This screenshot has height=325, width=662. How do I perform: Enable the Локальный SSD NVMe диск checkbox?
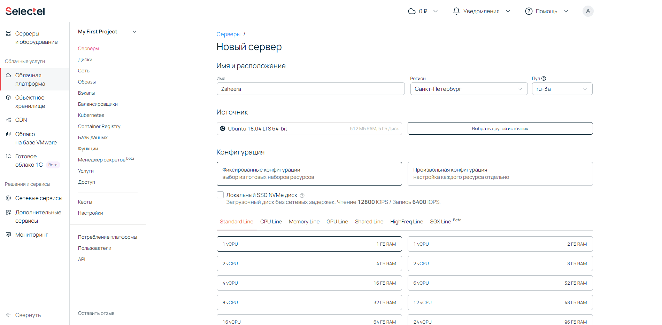[220, 195]
